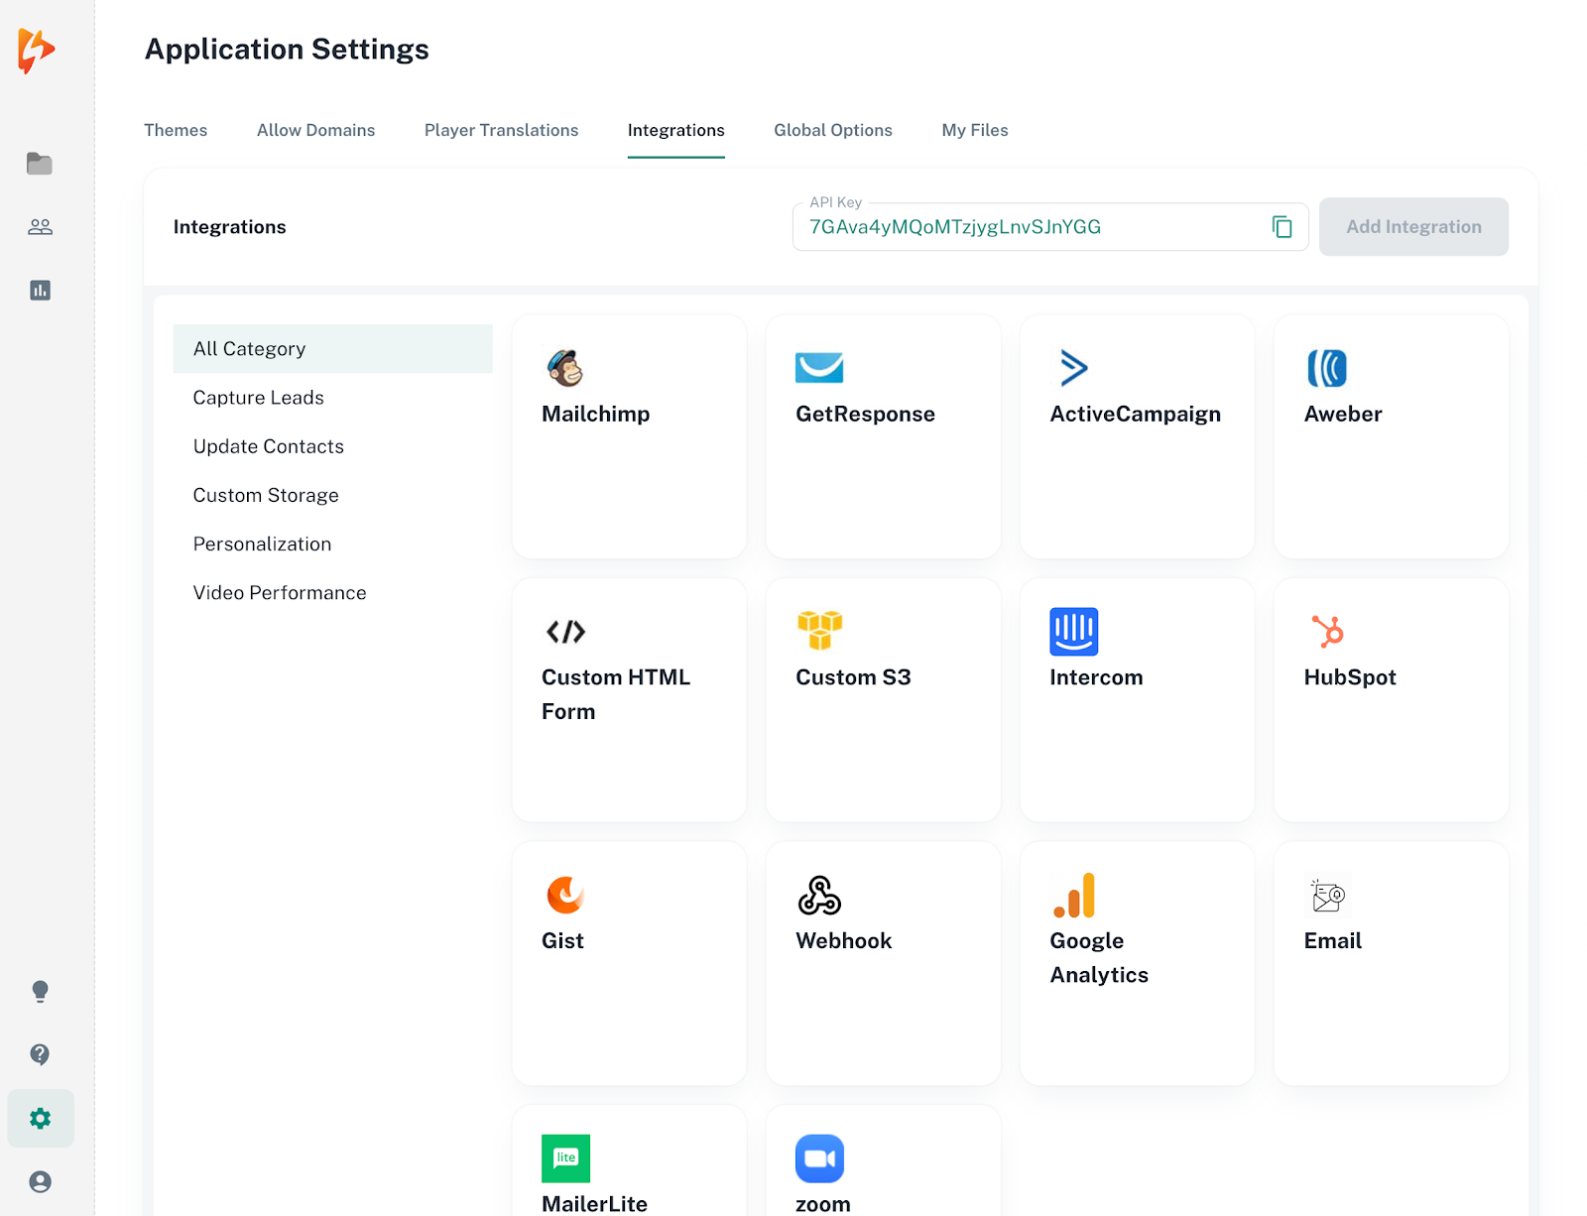The height and width of the screenshot is (1216, 1587).
Task: Open the analytics section in the sidebar
Action: click(x=40, y=290)
